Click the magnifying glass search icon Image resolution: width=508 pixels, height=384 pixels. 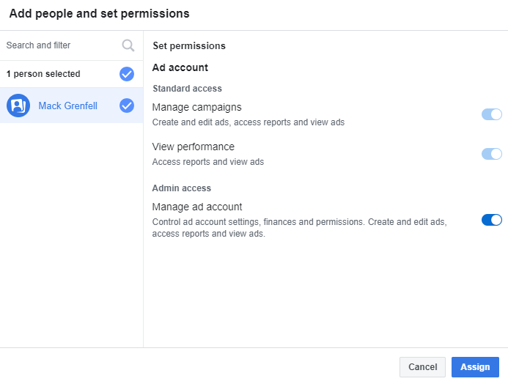(x=128, y=45)
